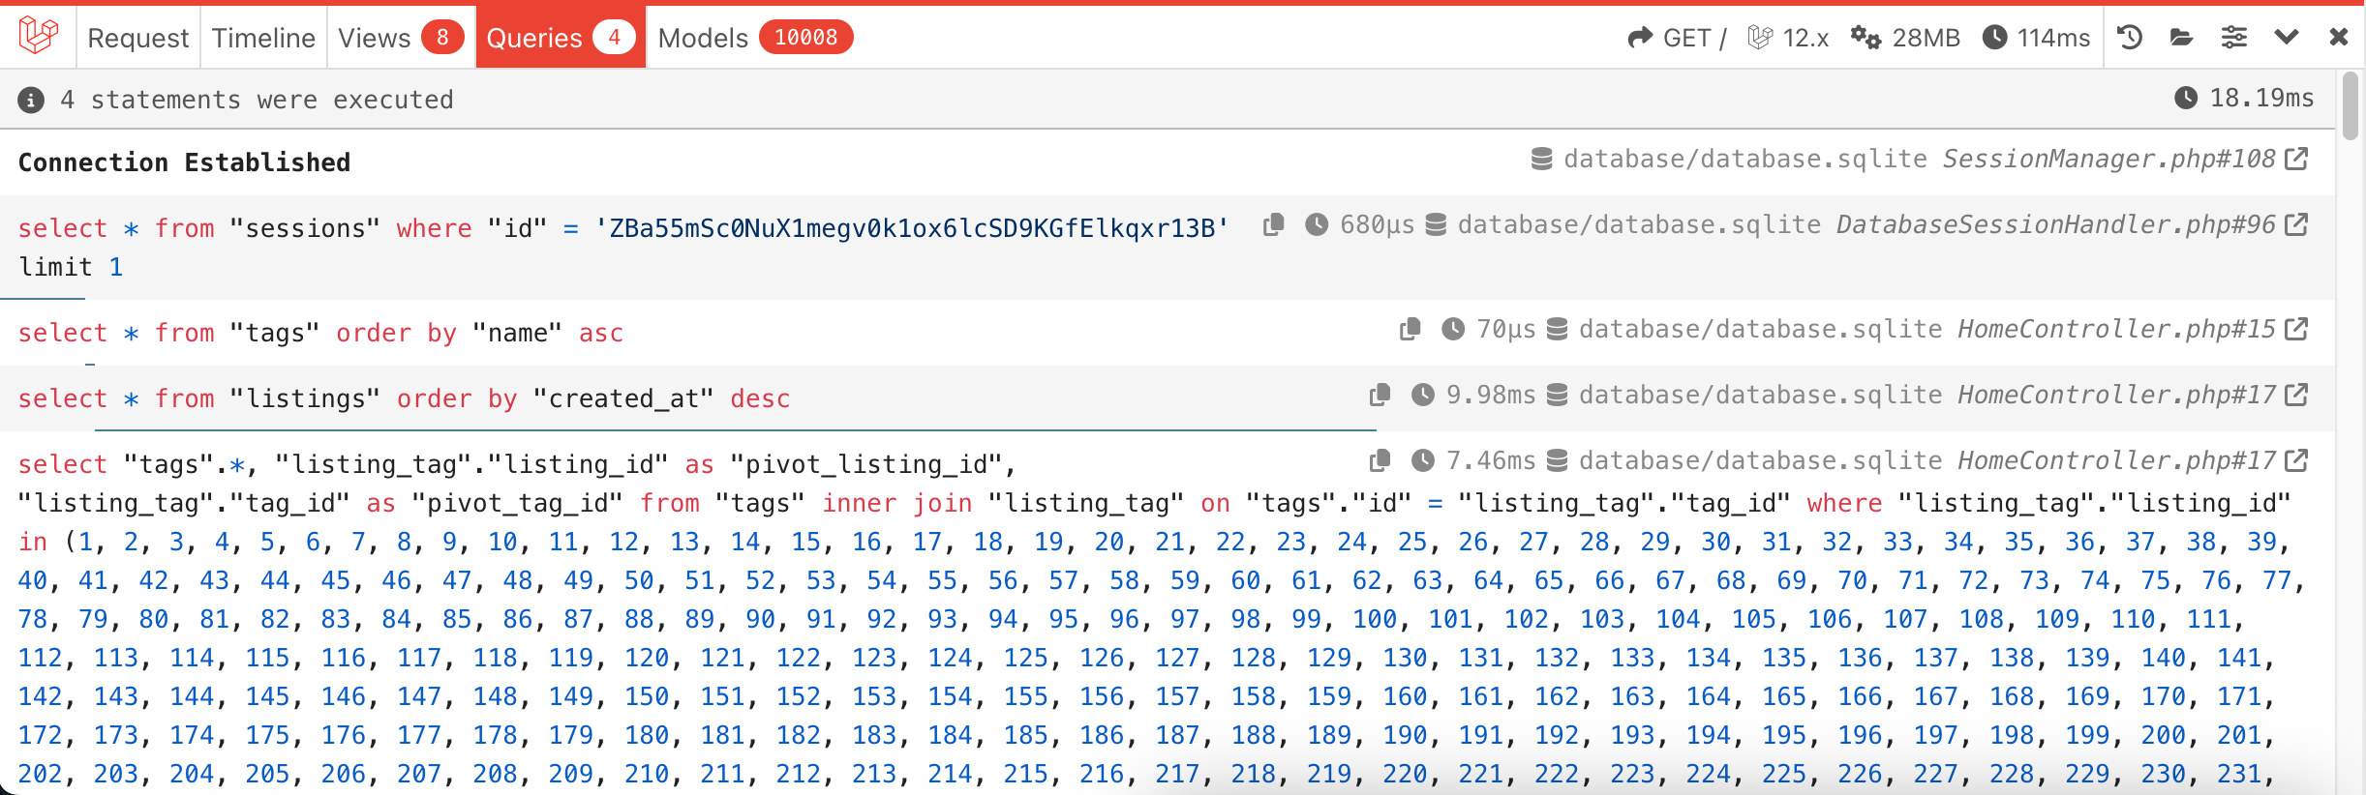The width and height of the screenshot is (2366, 795).
Task: Open the Request tab
Action: [137, 38]
